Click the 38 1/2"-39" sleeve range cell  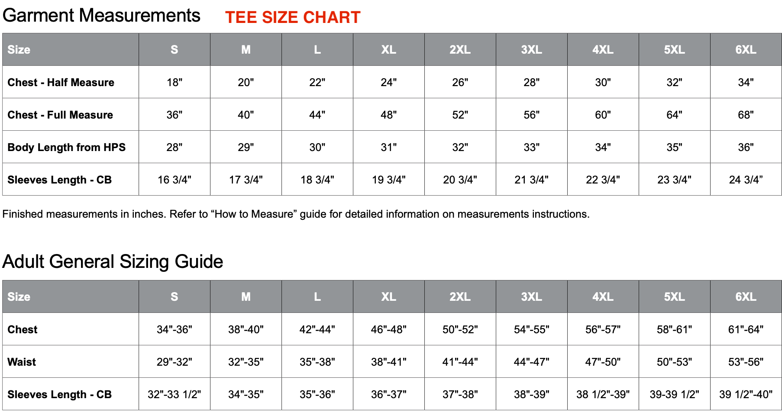click(603, 394)
